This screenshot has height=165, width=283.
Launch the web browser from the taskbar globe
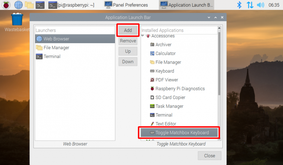pyautogui.click(x=18, y=5)
